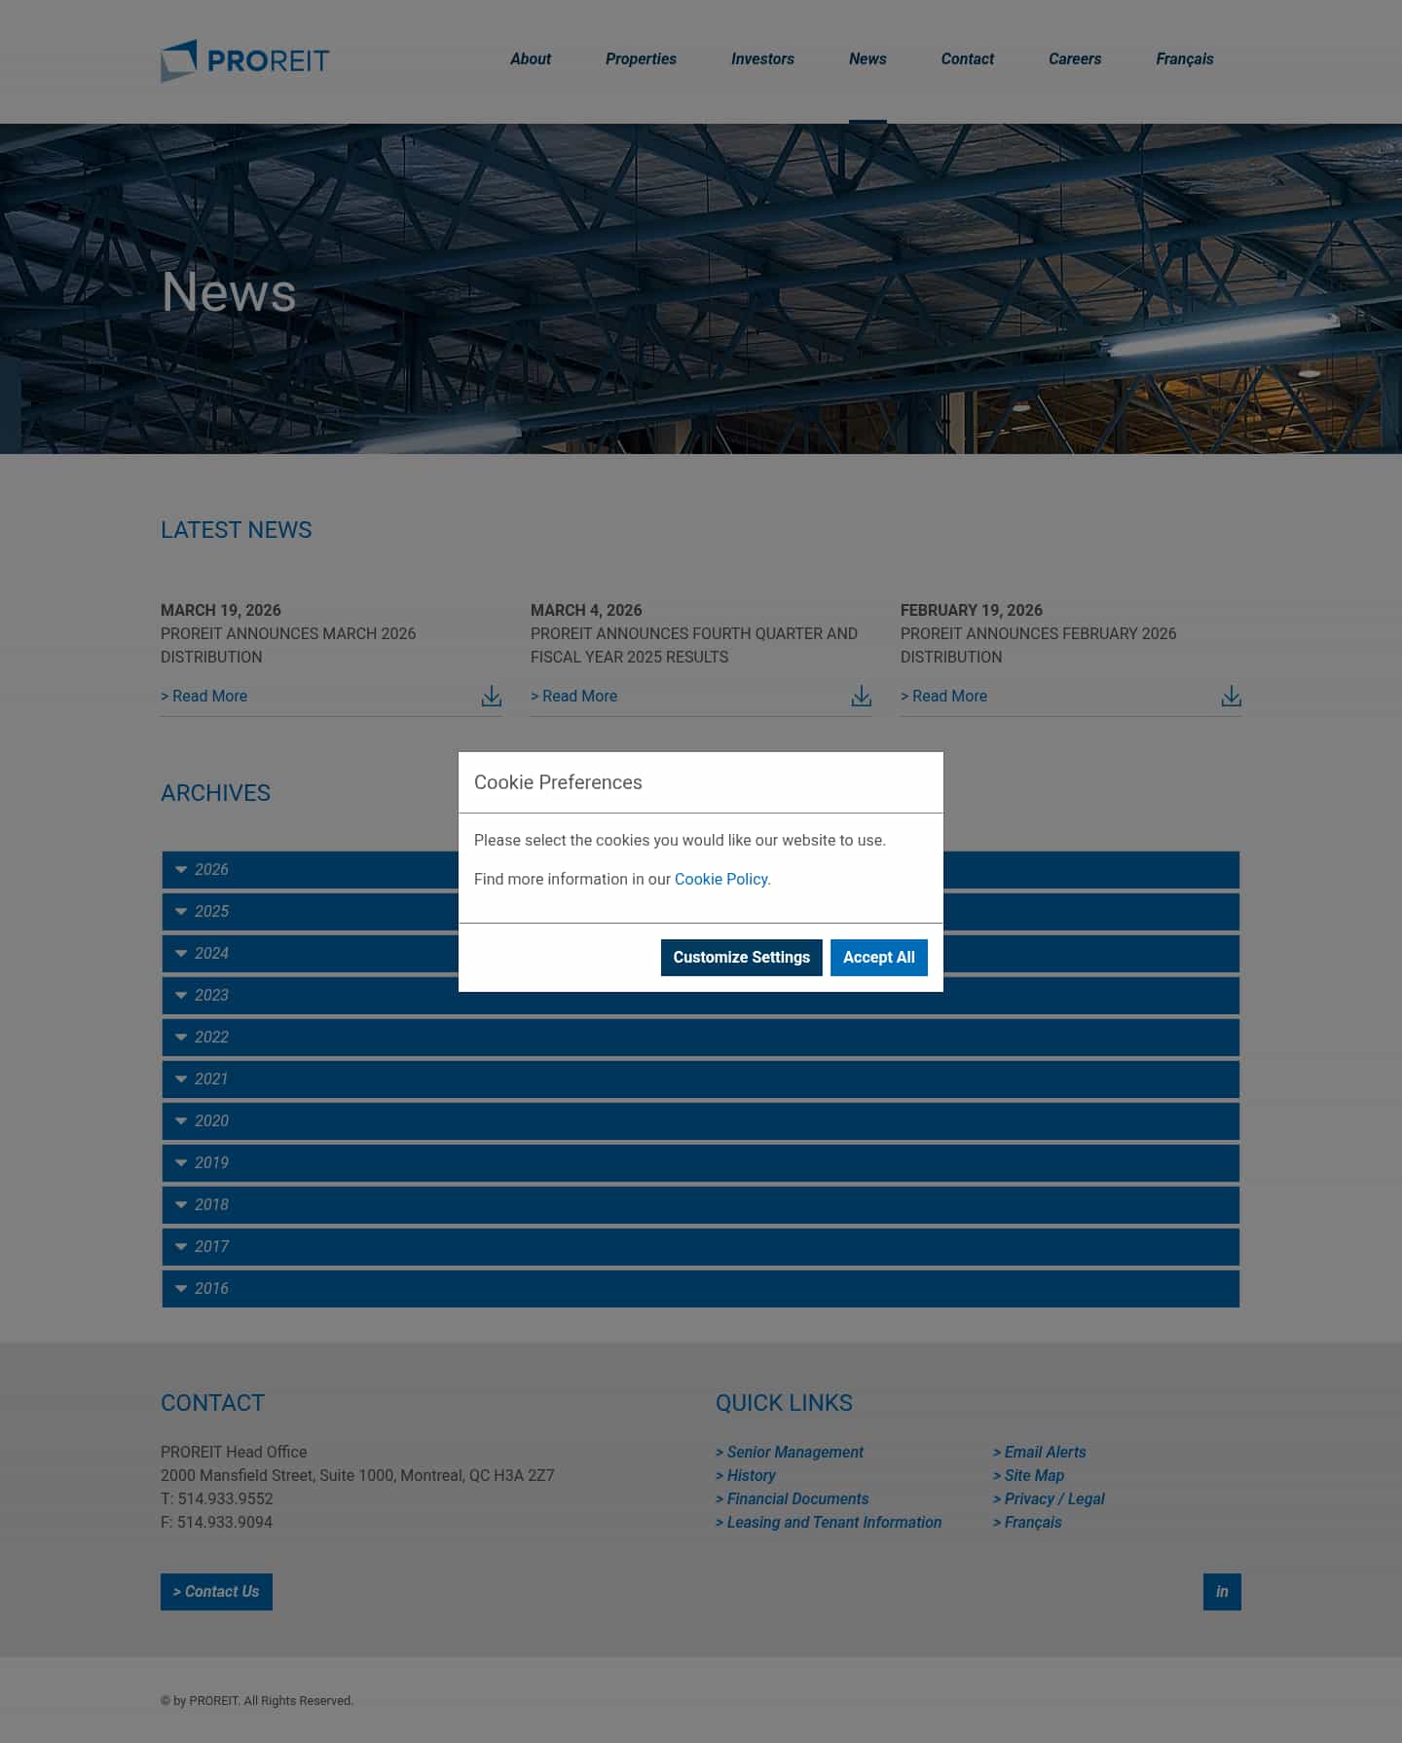Click the copyright notice text
Viewport: 1402px width, 1743px height.
pyautogui.click(x=257, y=1701)
